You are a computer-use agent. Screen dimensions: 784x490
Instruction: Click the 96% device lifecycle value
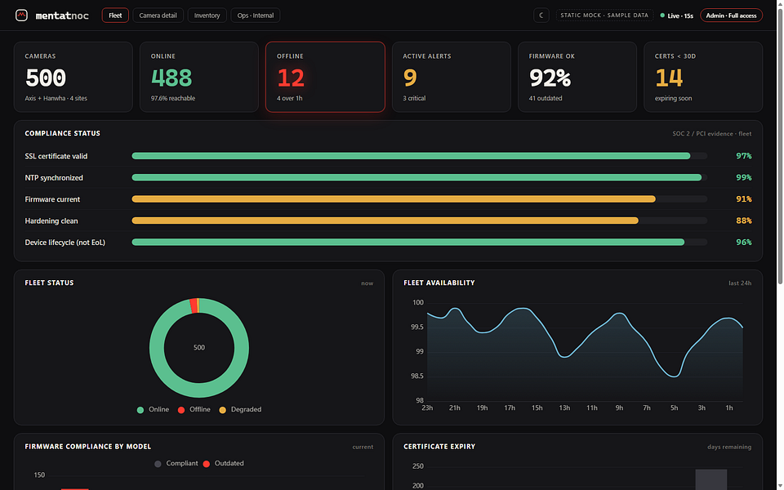point(743,242)
